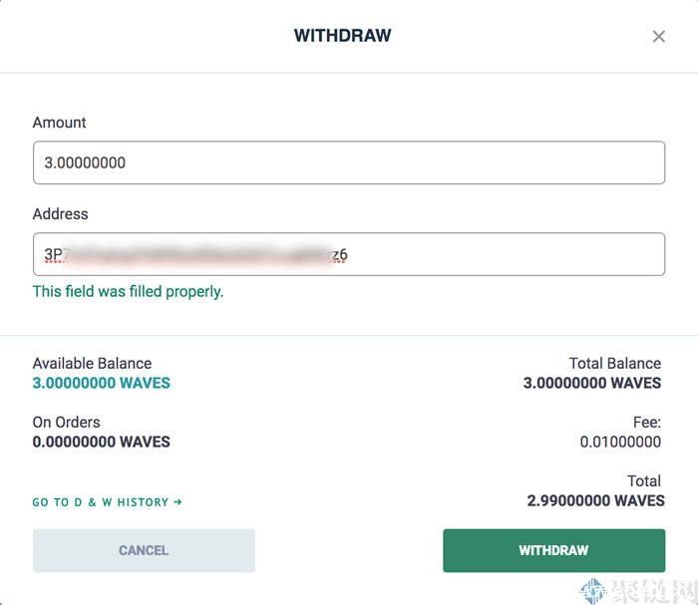698x605 pixels.
Task: Click the 0.01000000 fee value
Action: tap(620, 442)
